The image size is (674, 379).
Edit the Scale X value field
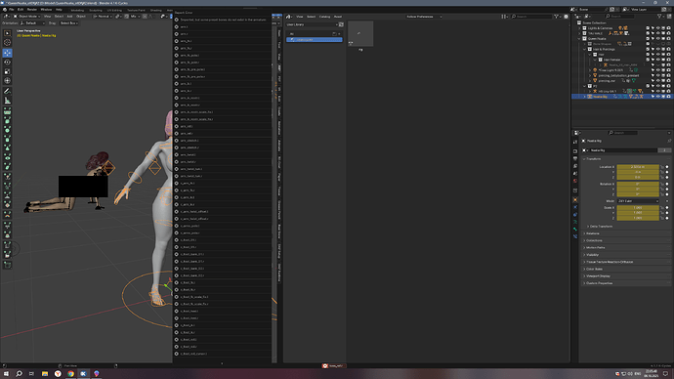click(638, 207)
